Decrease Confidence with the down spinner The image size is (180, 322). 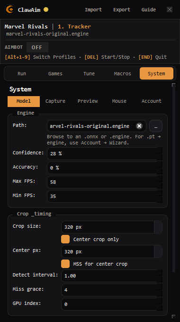[160, 157]
